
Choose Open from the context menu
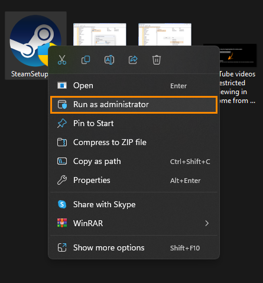pyautogui.click(x=134, y=86)
